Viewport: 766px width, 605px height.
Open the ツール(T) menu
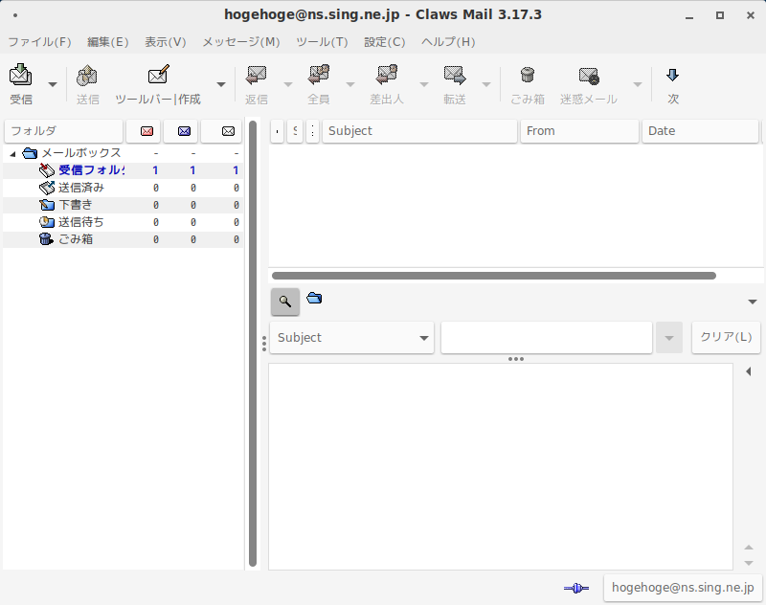click(x=322, y=42)
